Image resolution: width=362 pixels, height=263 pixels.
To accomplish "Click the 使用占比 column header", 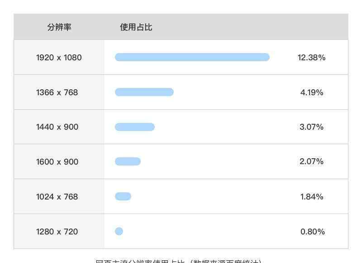I will coord(136,27).
